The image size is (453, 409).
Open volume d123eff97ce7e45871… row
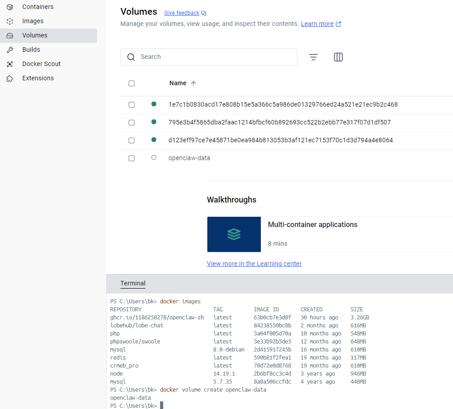pos(287,140)
